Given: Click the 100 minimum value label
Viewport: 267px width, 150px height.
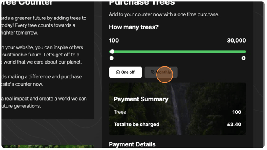Looking at the screenshot, I should (114, 41).
